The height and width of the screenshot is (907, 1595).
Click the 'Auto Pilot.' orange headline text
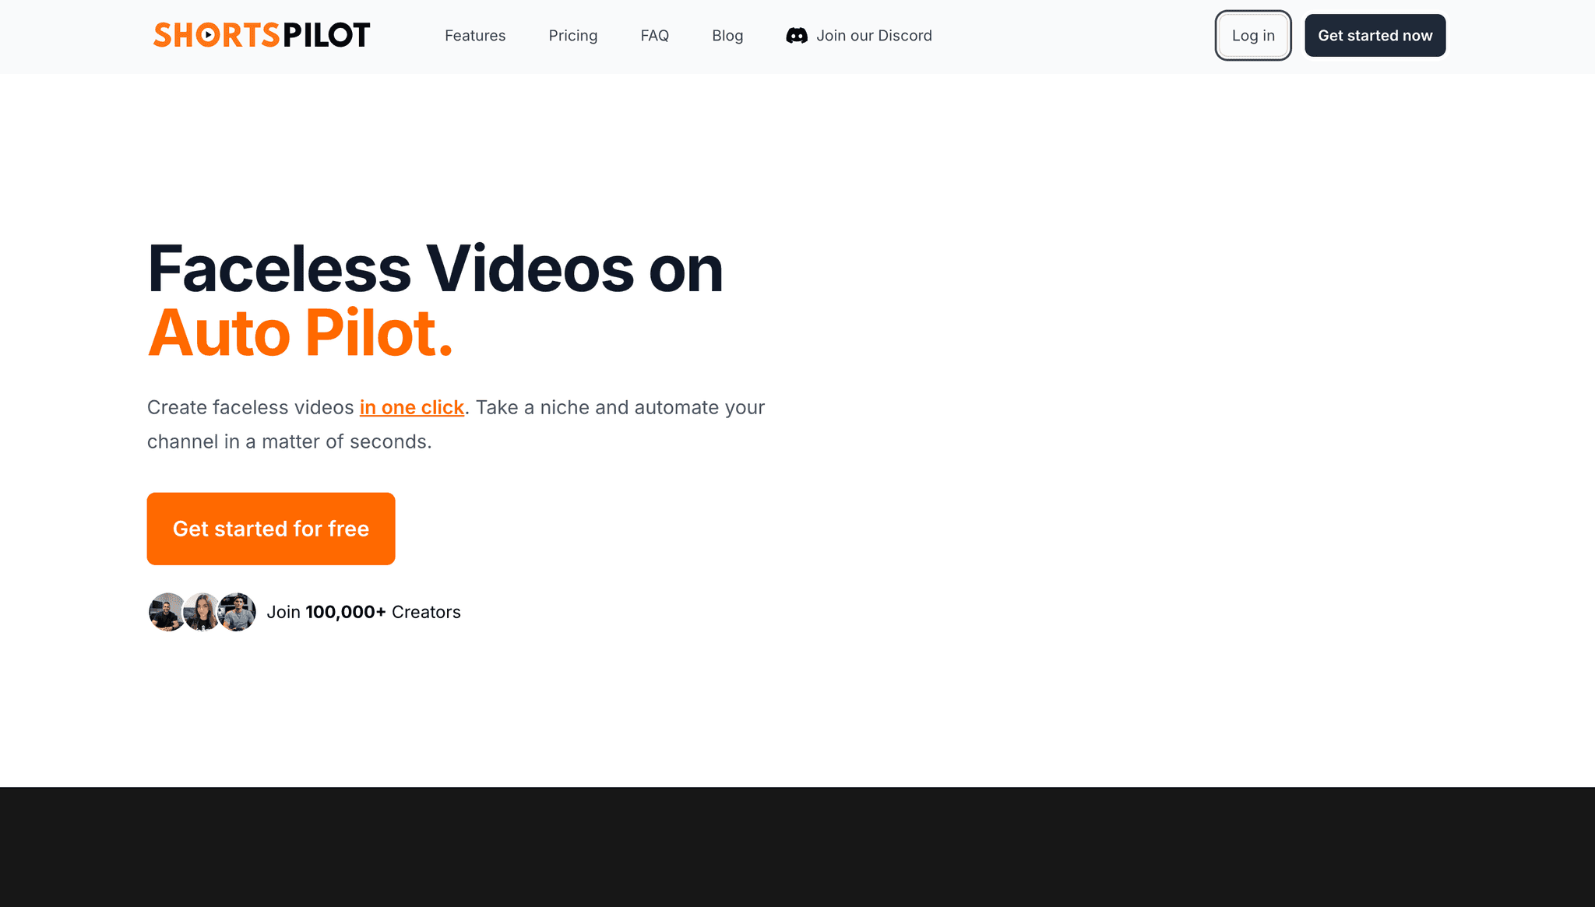tap(300, 333)
